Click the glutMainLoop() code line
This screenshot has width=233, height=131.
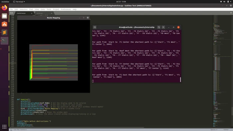pyautogui.click(x=28, y=114)
